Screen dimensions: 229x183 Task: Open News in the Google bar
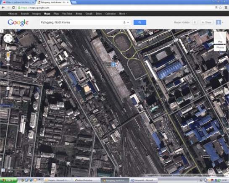79,14
